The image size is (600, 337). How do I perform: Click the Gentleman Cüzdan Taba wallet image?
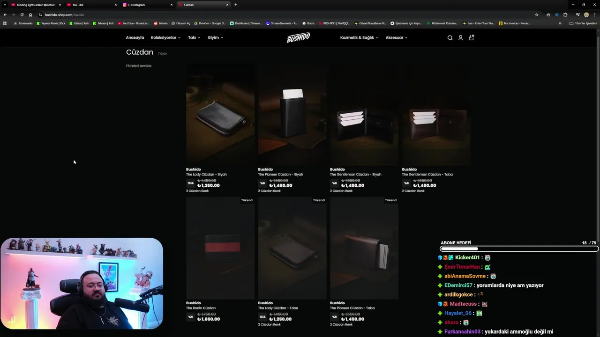436,114
